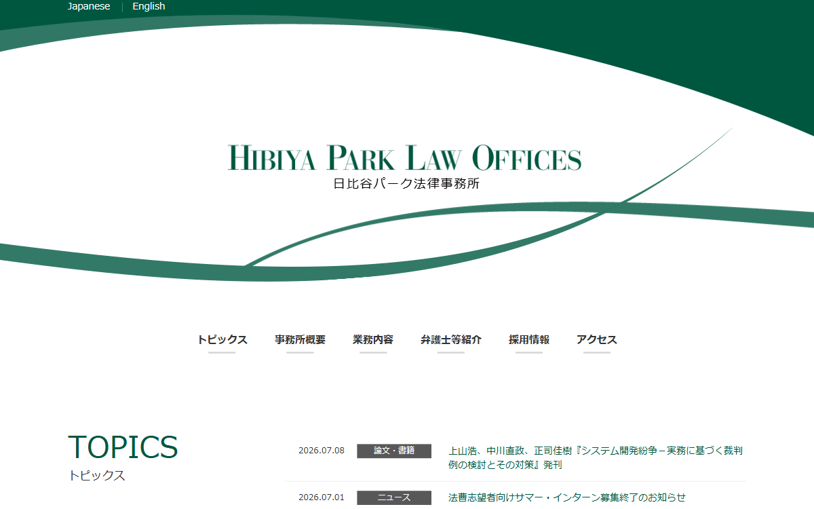This screenshot has width=814, height=509.
Task: Open the 事務所概要 navigation item
Action: coord(301,340)
